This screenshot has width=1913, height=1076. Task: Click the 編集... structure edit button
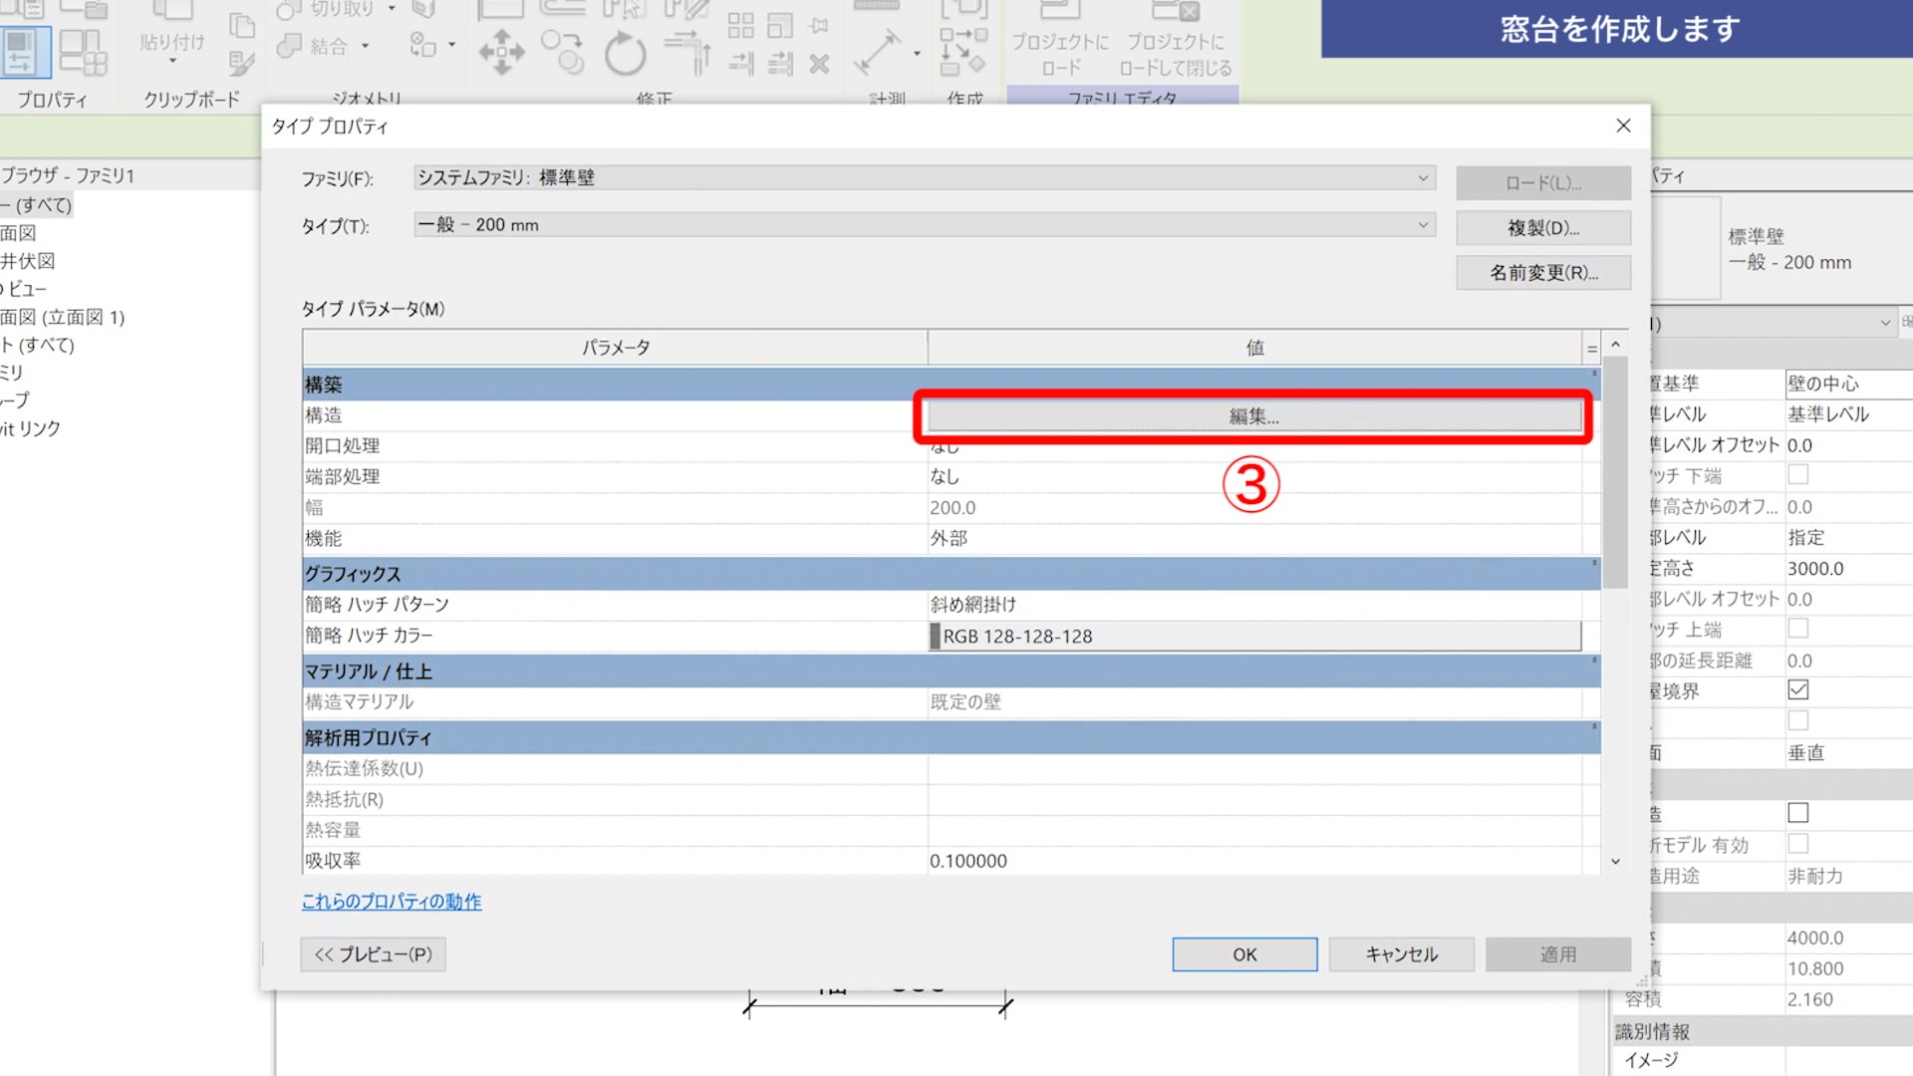tap(1253, 416)
